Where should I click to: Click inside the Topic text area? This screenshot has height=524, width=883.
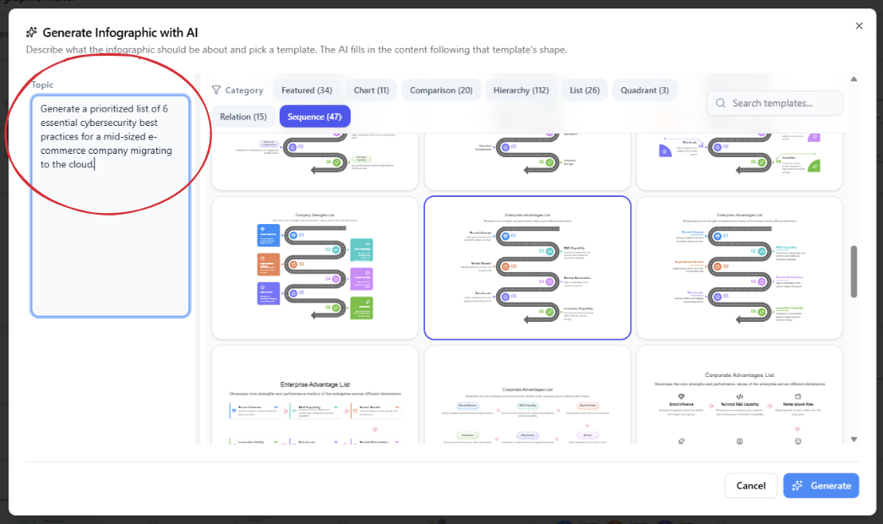111,206
